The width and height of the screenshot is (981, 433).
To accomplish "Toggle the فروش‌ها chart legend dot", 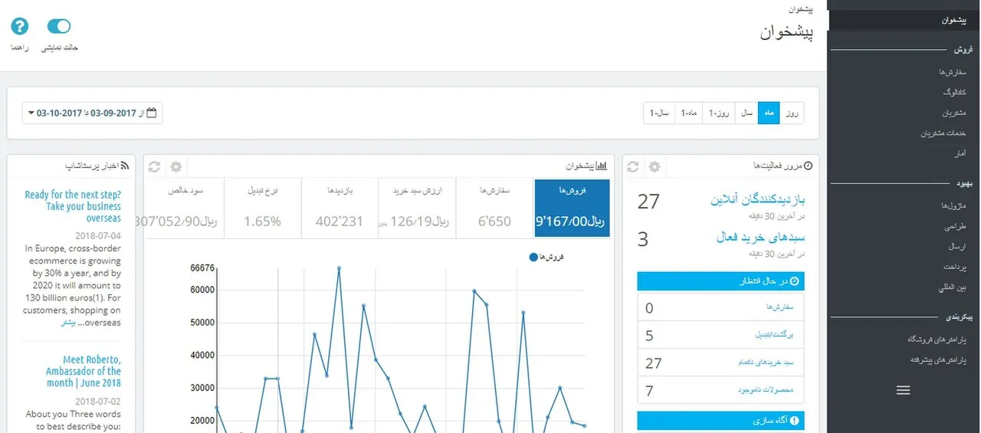I will pyautogui.click(x=533, y=258).
